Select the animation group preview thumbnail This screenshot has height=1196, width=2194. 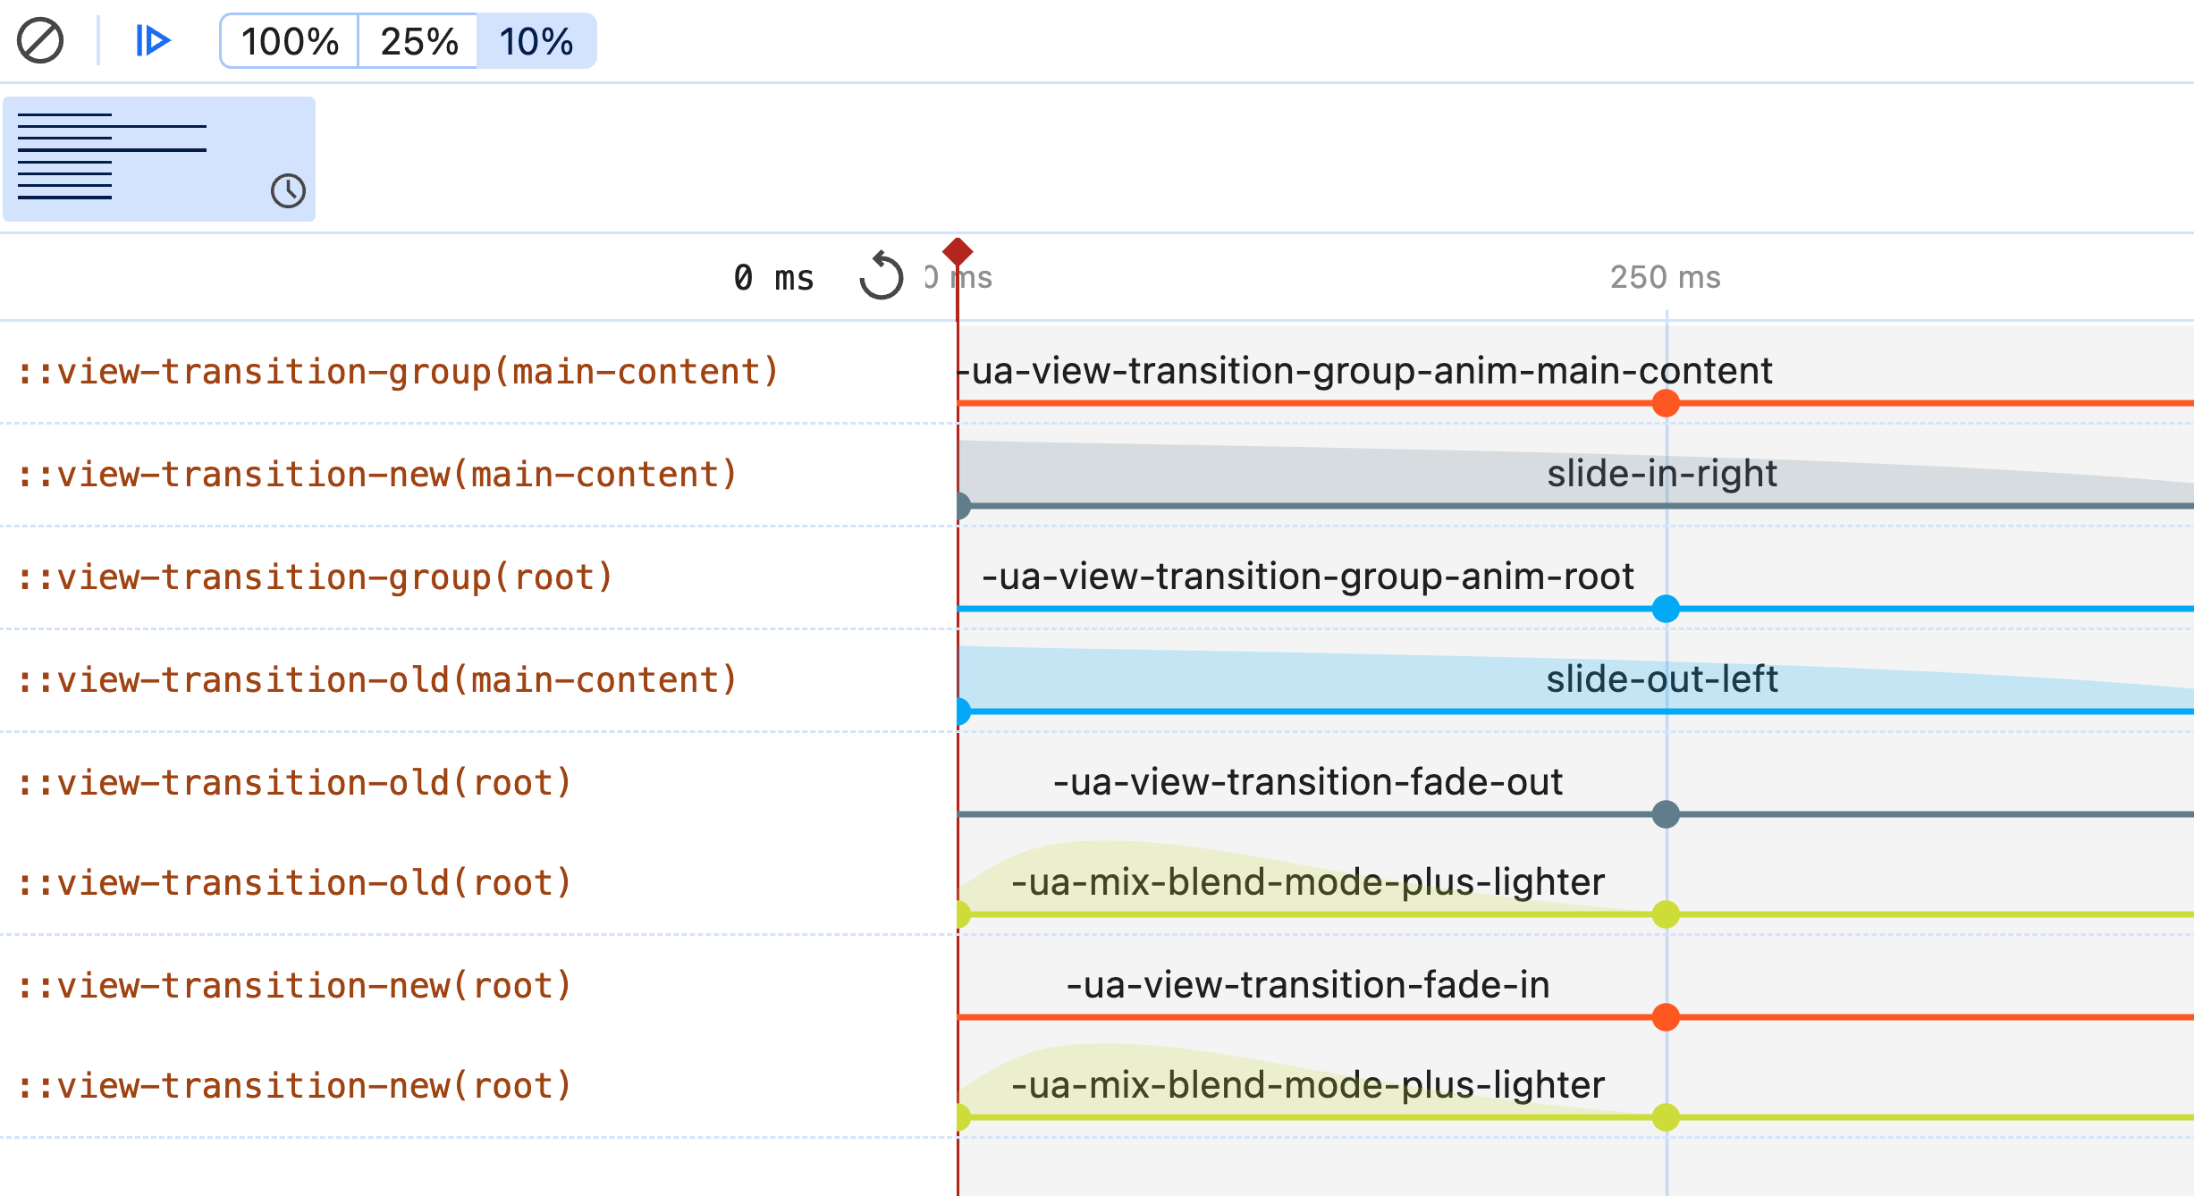(159, 159)
